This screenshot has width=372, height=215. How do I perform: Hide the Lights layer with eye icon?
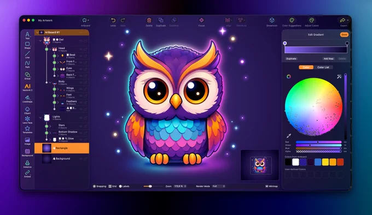81,117
